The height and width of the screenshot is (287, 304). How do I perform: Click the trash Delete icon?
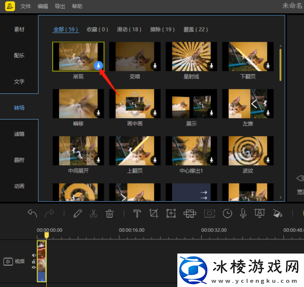click(x=109, y=213)
